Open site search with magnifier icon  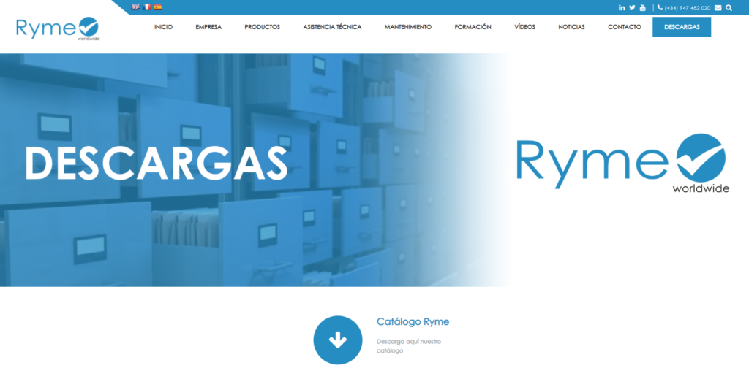[729, 8]
